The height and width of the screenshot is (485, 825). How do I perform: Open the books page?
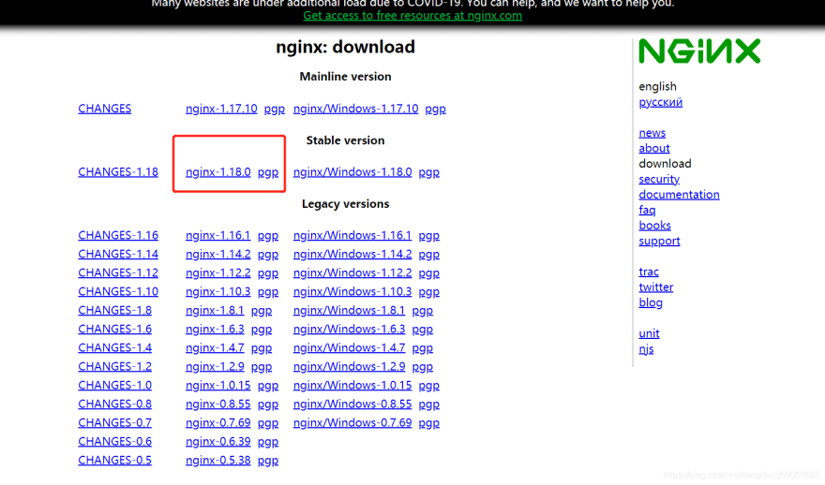tap(655, 226)
